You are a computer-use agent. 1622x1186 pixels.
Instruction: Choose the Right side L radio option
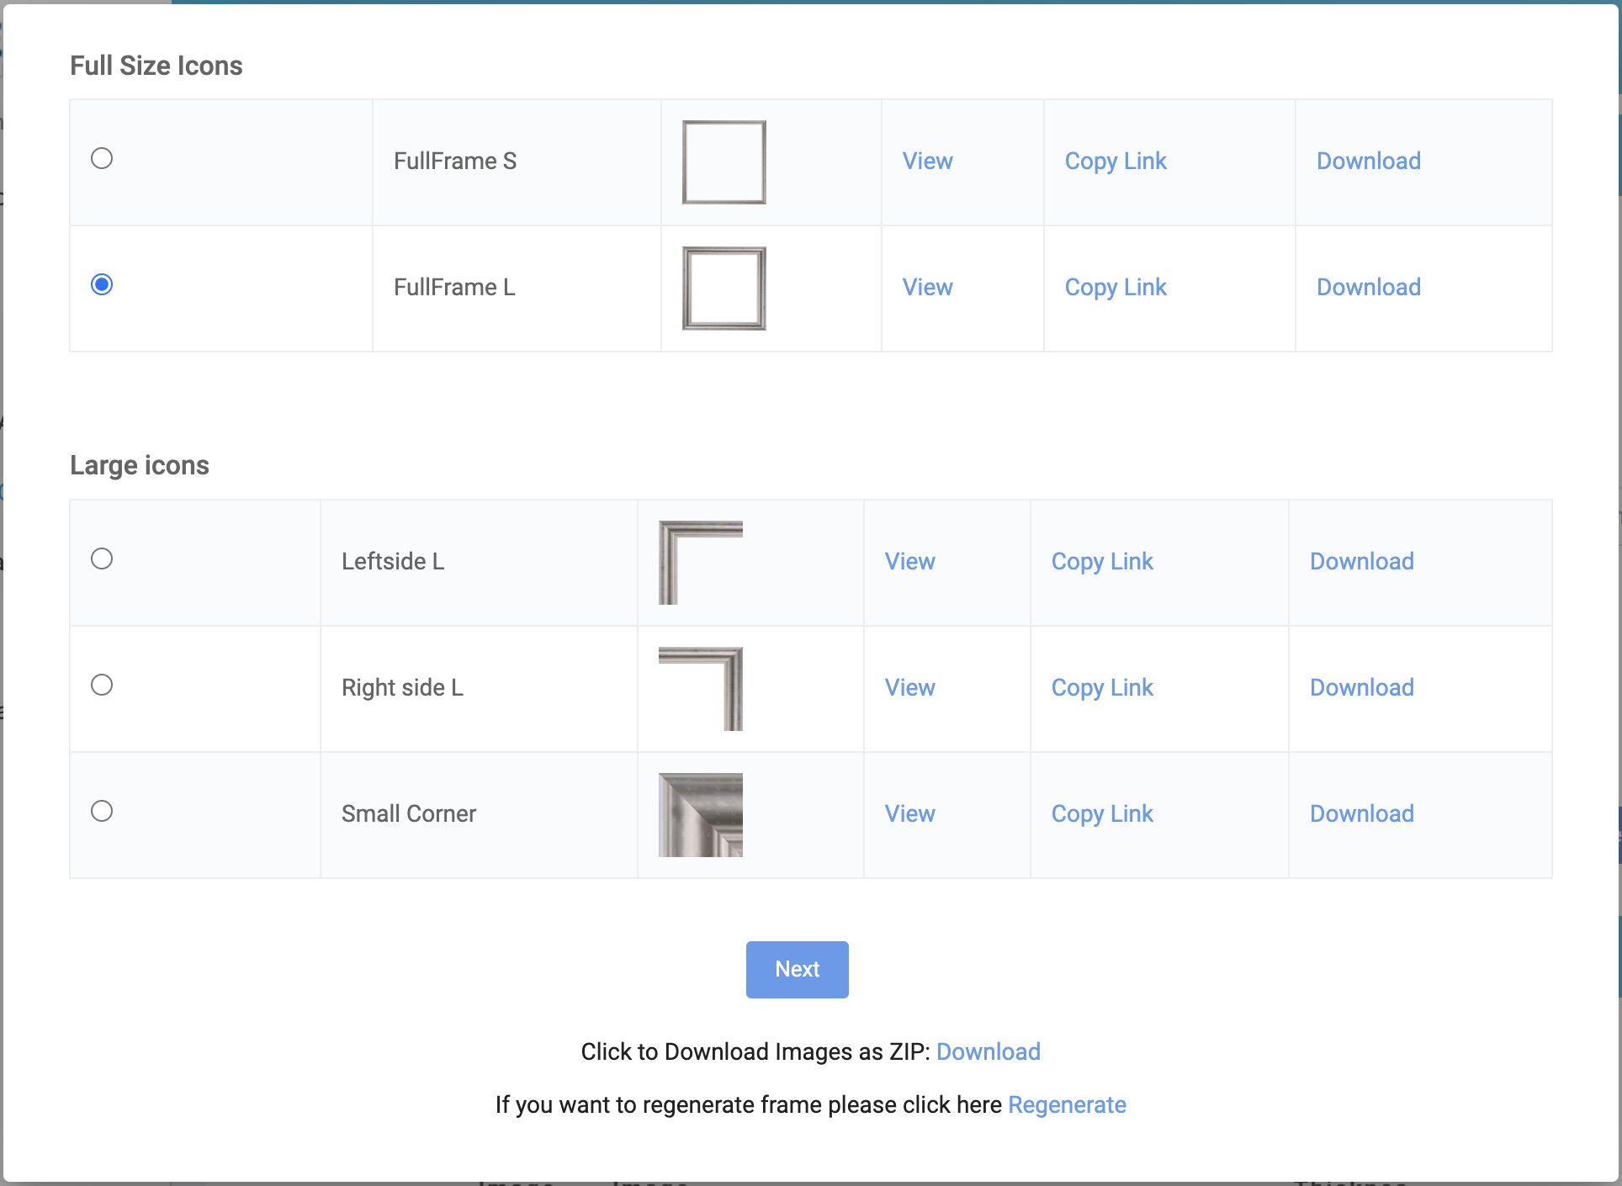point(102,685)
